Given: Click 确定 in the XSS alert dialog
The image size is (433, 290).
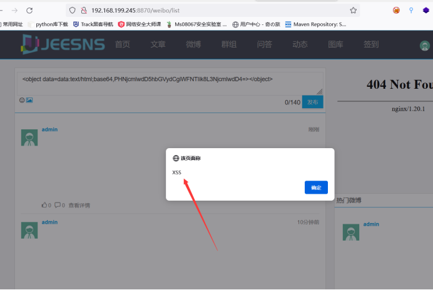Looking at the screenshot, I should coord(316,187).
